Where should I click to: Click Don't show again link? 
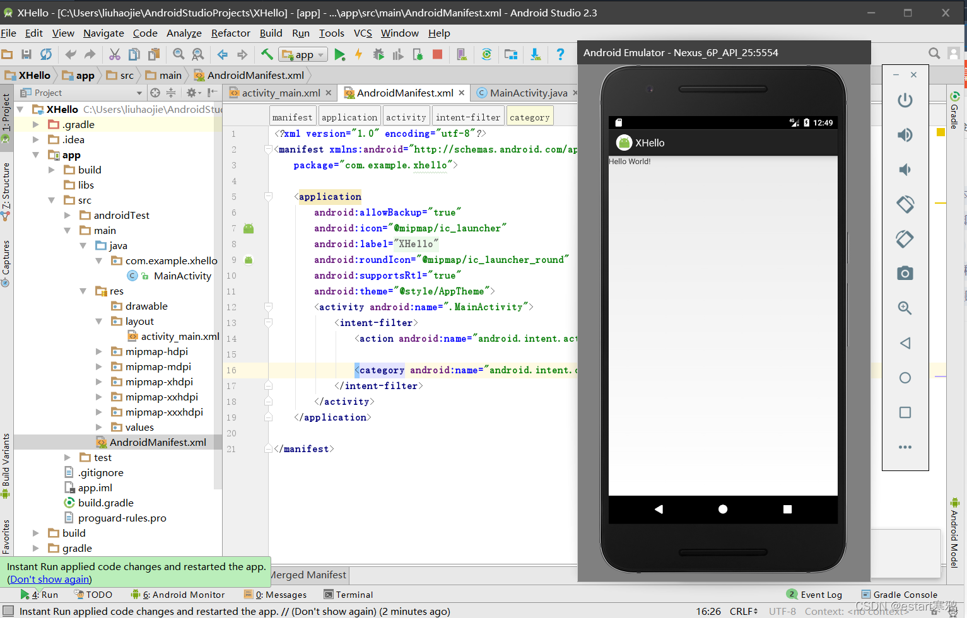tap(50, 579)
